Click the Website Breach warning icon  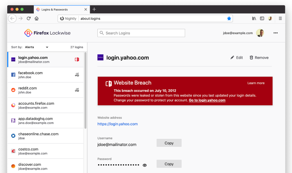pyautogui.click(x=108, y=83)
